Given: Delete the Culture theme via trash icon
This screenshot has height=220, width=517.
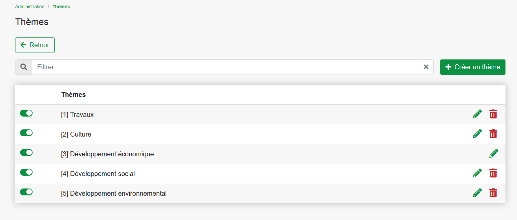Looking at the screenshot, I should (493, 134).
